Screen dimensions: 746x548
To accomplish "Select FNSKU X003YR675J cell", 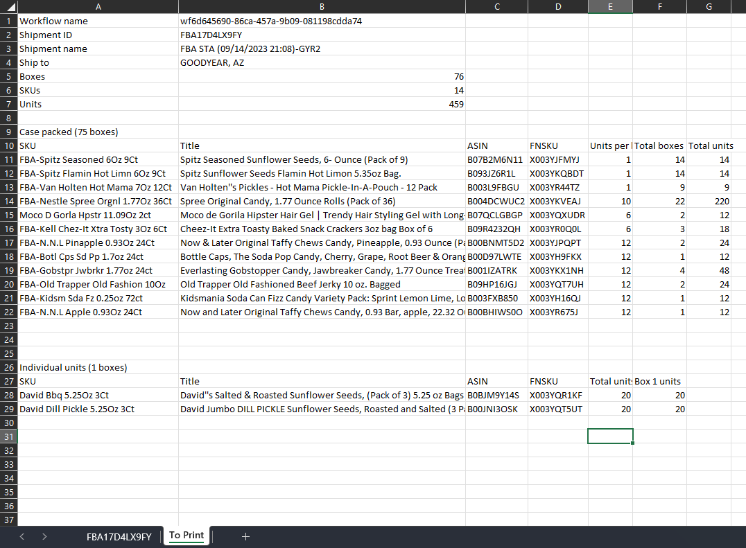I will click(558, 312).
